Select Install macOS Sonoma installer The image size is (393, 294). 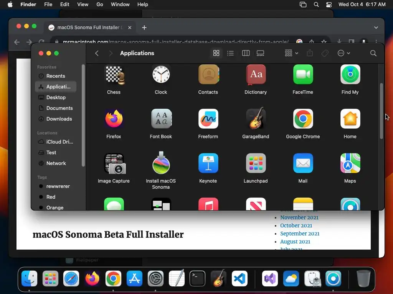click(161, 163)
